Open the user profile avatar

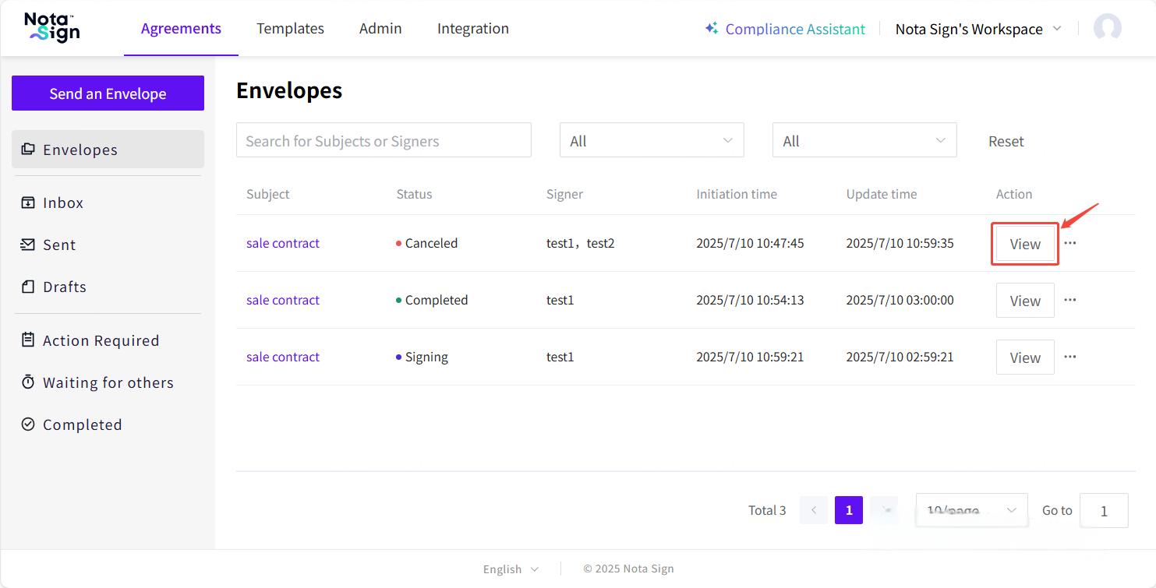1107,29
